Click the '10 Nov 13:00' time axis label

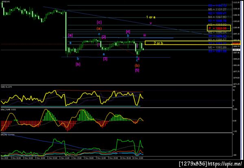click(x=138, y=158)
